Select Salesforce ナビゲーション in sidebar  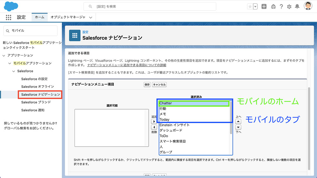[x=41, y=95]
